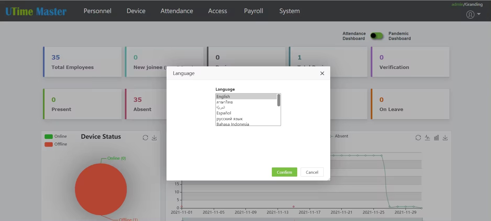
Task: Switch attendance chart to bar view
Action: (x=436, y=138)
